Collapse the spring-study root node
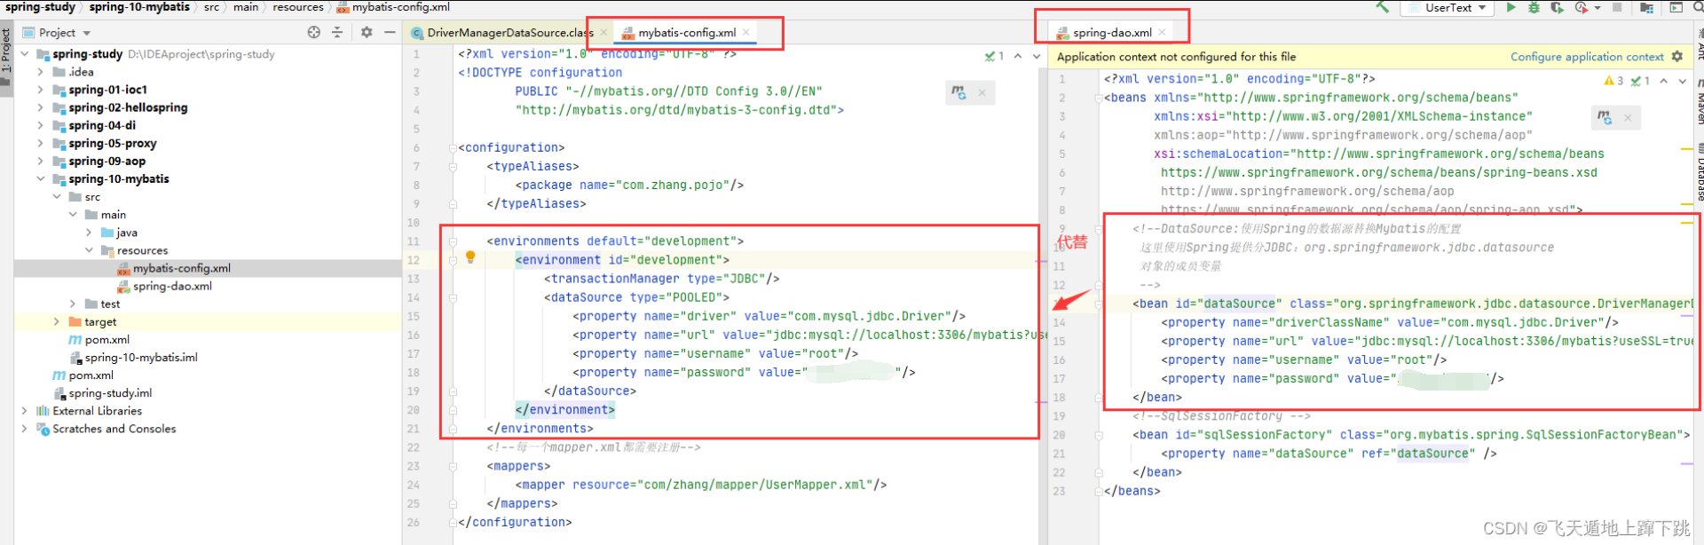Viewport: 1704px width, 545px height. [25, 54]
